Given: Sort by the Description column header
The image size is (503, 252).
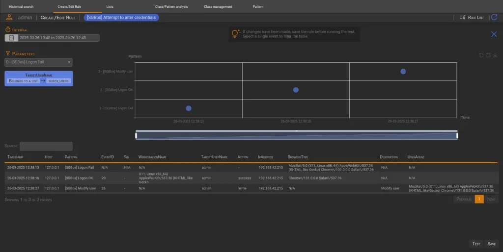Looking at the screenshot, I should point(389,157).
